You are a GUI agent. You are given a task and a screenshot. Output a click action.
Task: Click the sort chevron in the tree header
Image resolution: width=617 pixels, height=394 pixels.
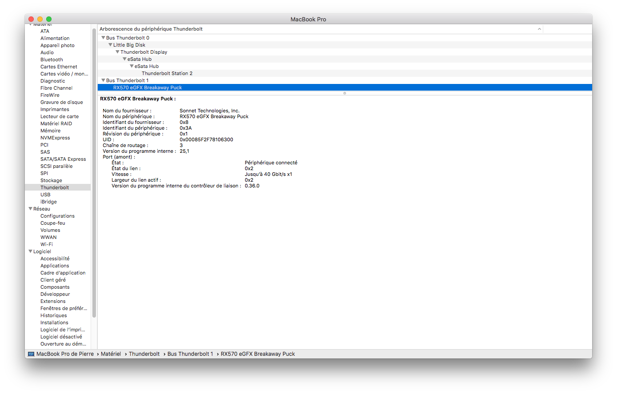tap(539, 29)
